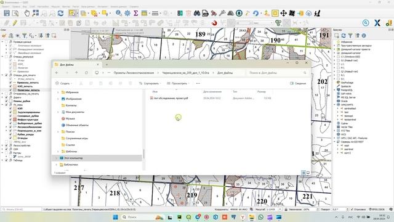This screenshot has width=394, height=222.
Task: Toggle visibility of Выборочные_рубки layer
Action: 10,123
